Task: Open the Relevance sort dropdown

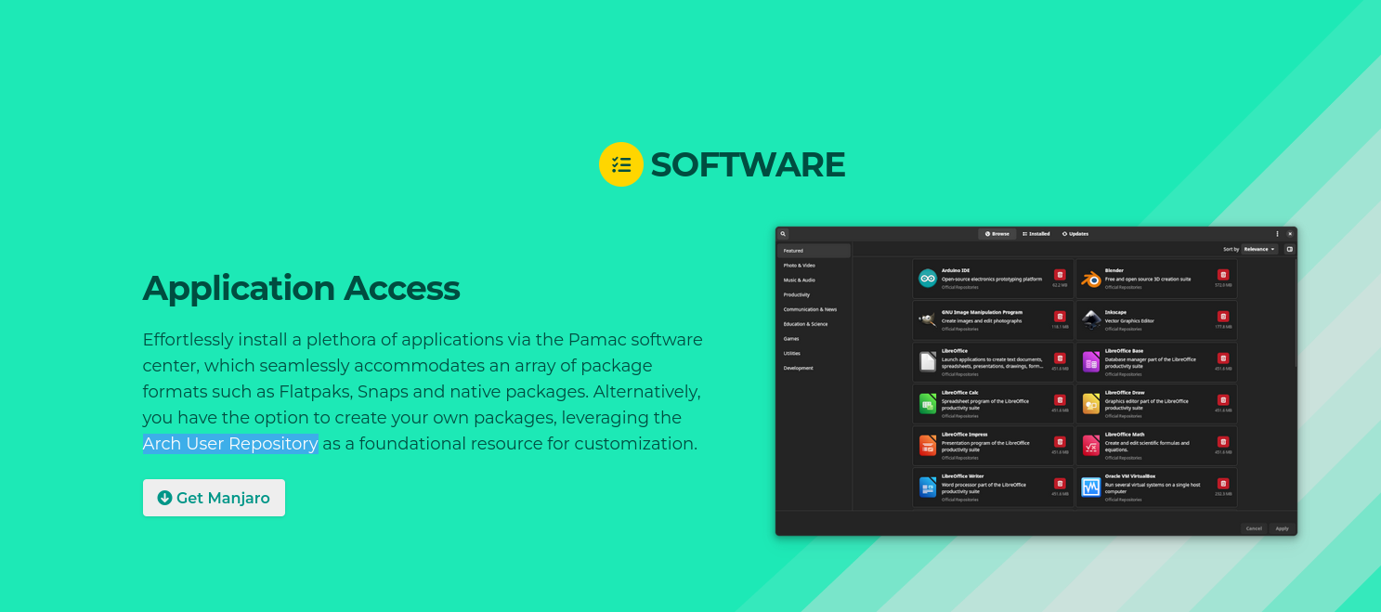Action: (x=1260, y=249)
